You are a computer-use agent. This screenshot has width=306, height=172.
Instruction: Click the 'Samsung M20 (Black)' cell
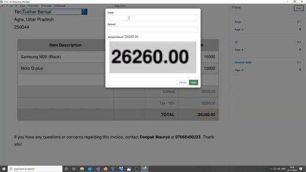pyautogui.click(x=41, y=57)
